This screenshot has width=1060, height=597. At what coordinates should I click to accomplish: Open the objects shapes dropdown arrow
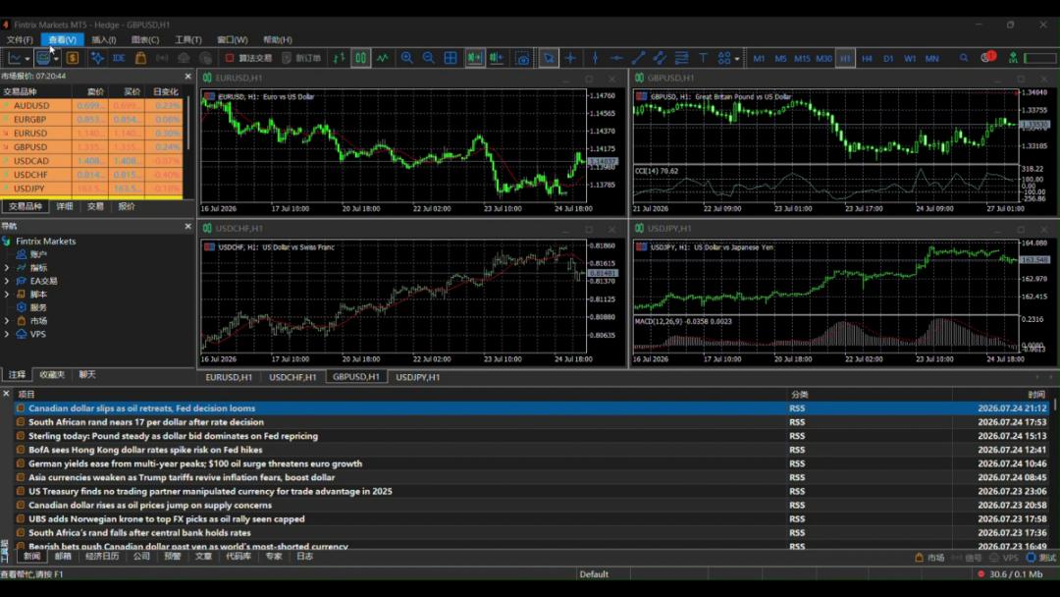pyautogui.click(x=737, y=59)
